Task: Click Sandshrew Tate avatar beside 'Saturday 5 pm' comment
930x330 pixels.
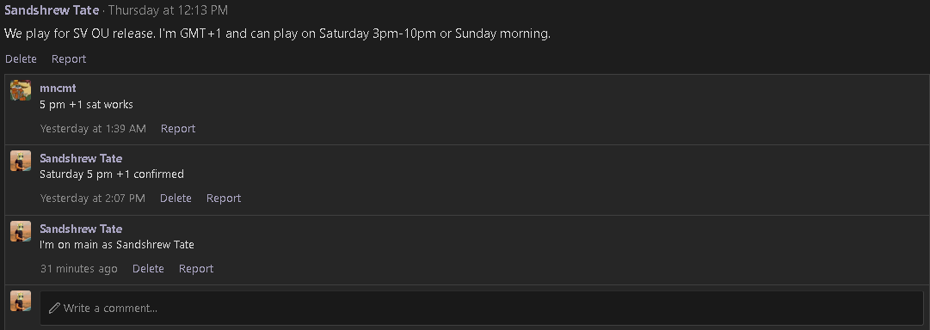Action: [x=21, y=162]
